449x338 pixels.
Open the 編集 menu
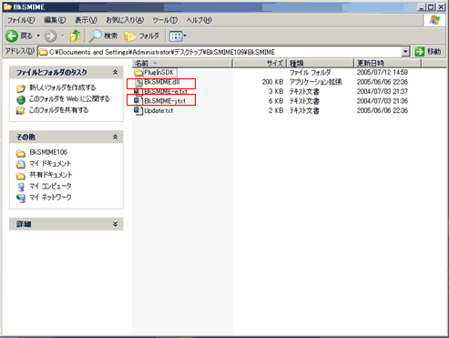[x=55, y=20]
